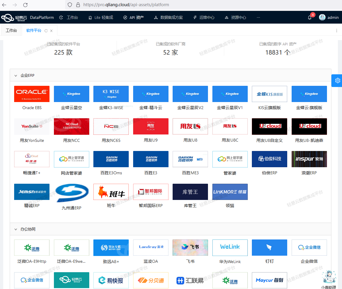Open the 网店管家婆 tile
The height and width of the screenshot is (289, 342).
72,159
